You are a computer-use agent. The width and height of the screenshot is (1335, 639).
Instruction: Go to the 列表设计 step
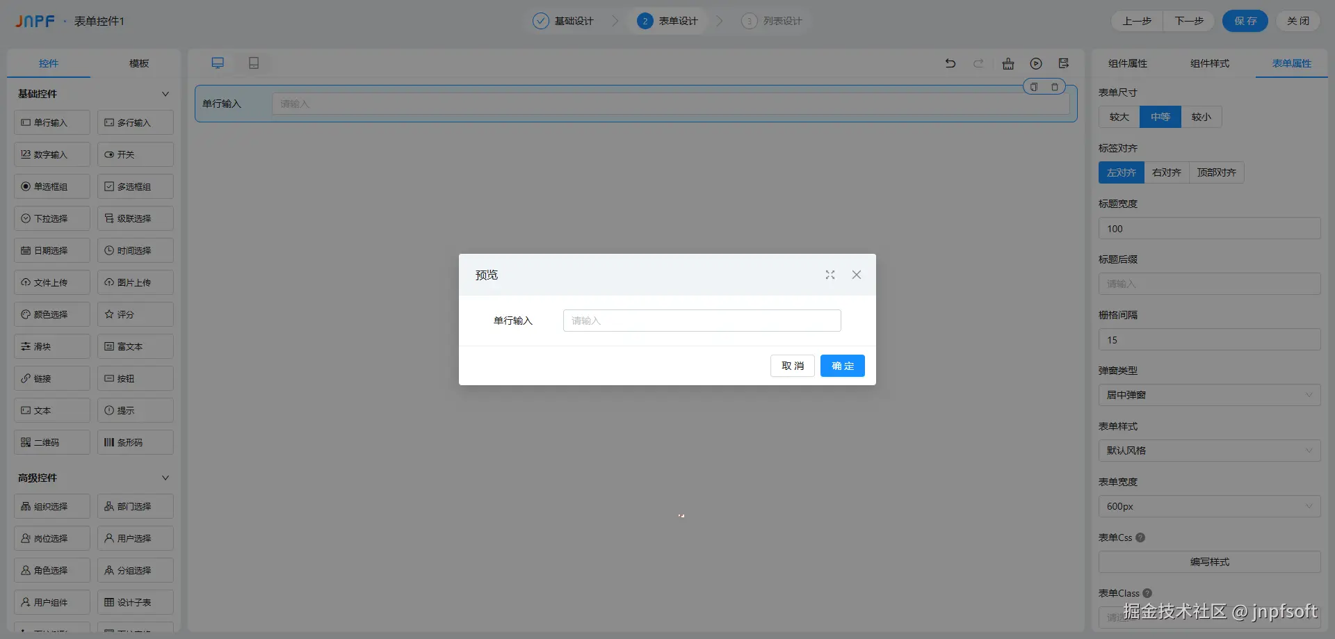pyautogui.click(x=772, y=21)
